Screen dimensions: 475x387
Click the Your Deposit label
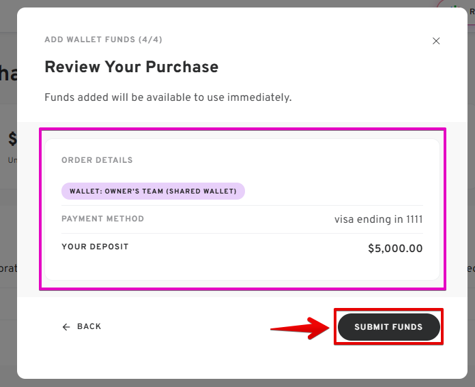[x=95, y=247]
